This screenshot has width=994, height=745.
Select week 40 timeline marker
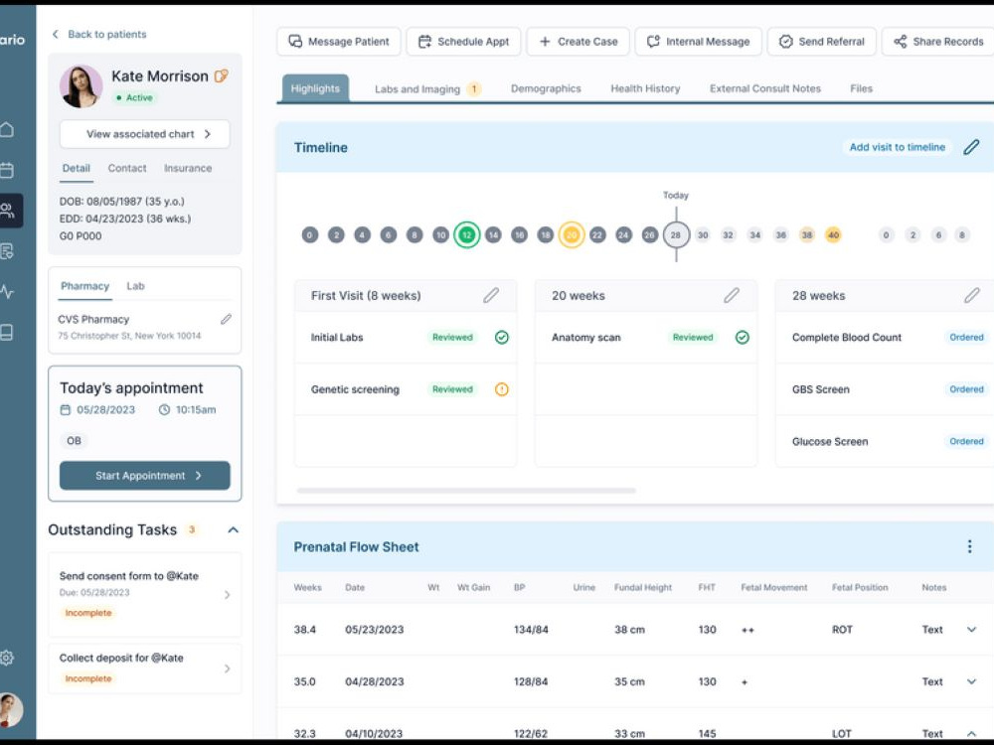[833, 235]
